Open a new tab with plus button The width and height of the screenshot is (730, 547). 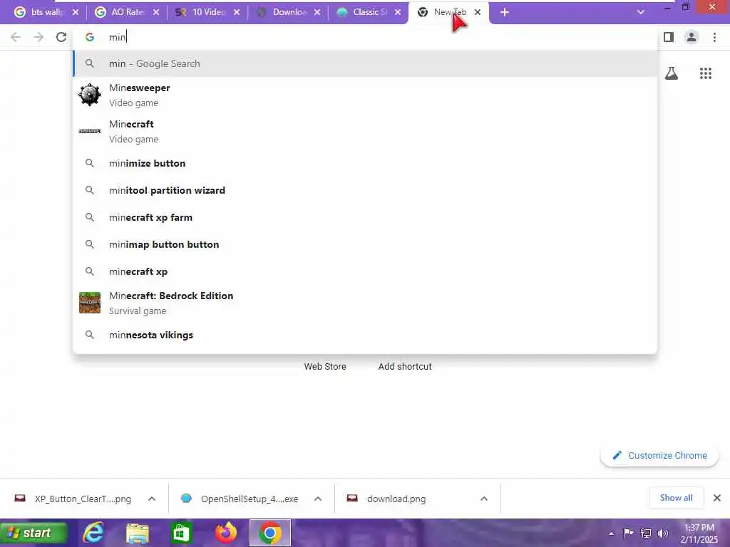(x=505, y=13)
